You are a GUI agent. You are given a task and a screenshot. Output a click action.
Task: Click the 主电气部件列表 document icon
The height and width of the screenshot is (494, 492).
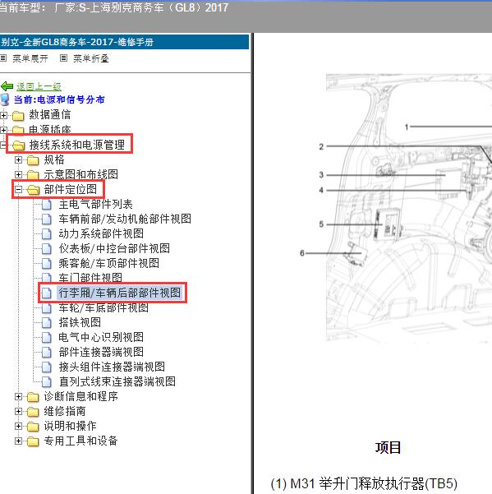(47, 205)
